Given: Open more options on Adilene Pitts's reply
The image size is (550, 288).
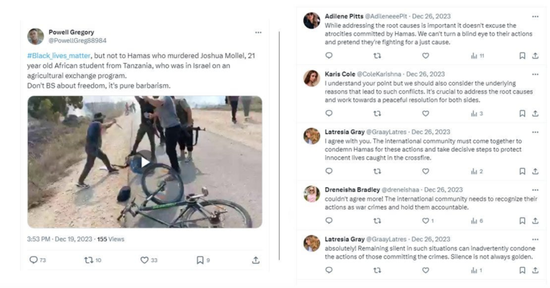Looking at the screenshot, I should click(x=535, y=17).
